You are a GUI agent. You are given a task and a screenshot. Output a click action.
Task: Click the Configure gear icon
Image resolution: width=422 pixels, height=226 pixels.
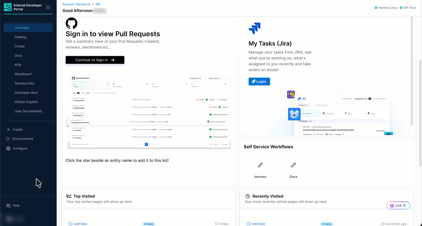[8, 149]
